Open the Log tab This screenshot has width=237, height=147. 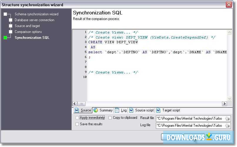point(121,110)
